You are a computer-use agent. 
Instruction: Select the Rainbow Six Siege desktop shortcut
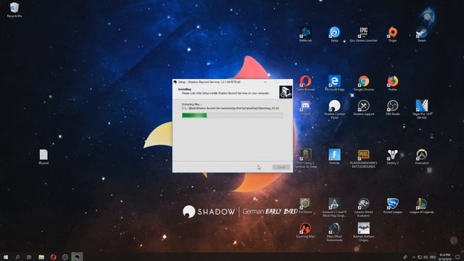305,158
